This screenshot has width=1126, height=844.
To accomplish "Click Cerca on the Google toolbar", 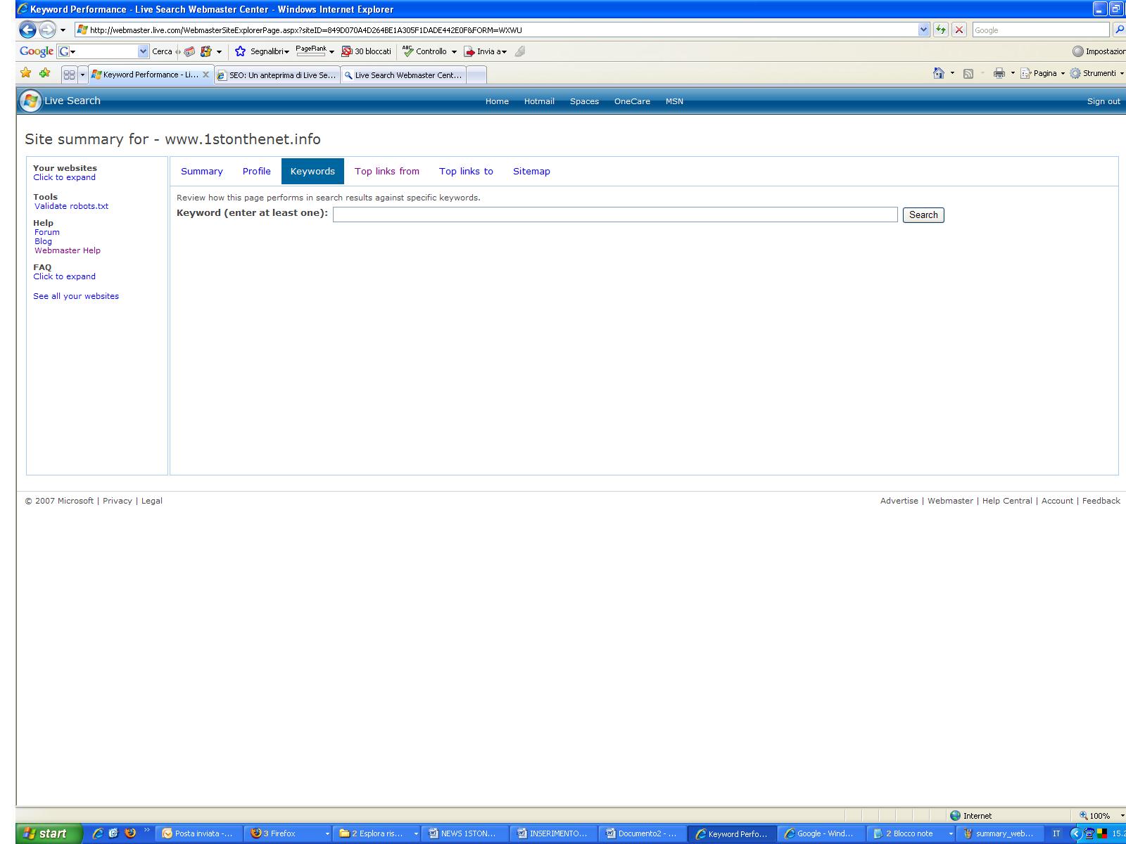I will (162, 51).
